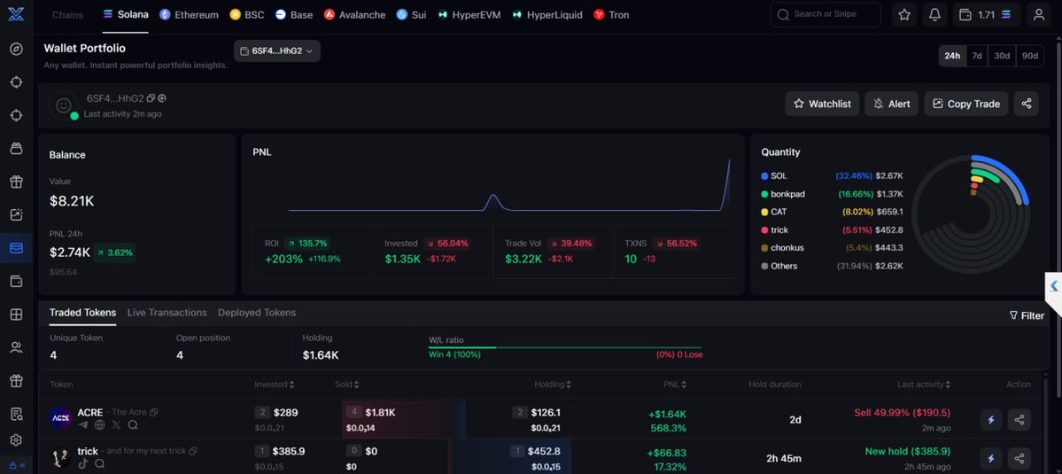Quick trade trick with lightning button
1062x474 pixels.
click(x=991, y=458)
